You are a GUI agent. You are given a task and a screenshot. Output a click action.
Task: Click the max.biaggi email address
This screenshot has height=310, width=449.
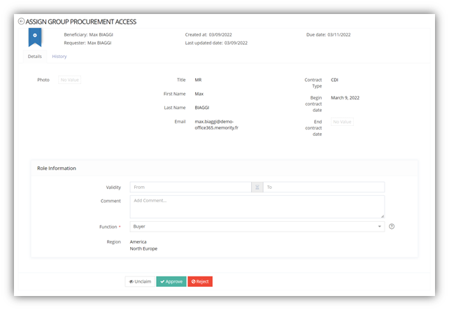(217, 125)
